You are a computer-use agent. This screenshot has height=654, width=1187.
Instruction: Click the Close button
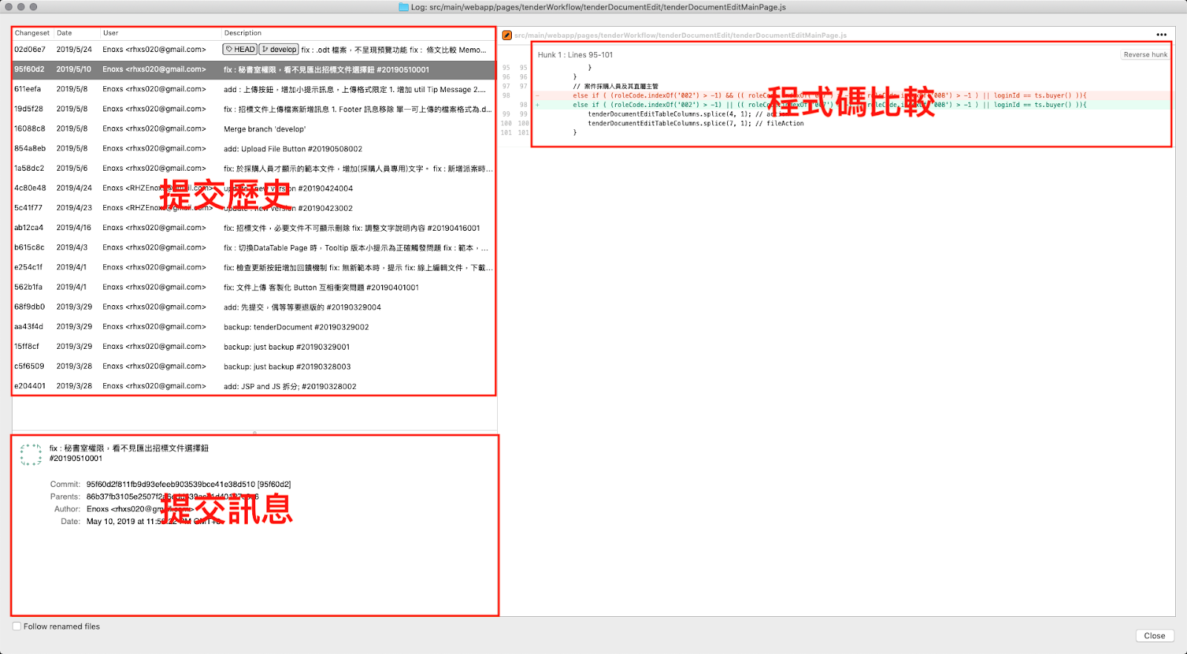[x=1154, y=635]
